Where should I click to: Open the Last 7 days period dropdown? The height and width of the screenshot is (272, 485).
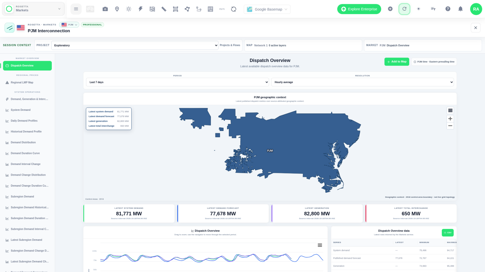(x=177, y=82)
